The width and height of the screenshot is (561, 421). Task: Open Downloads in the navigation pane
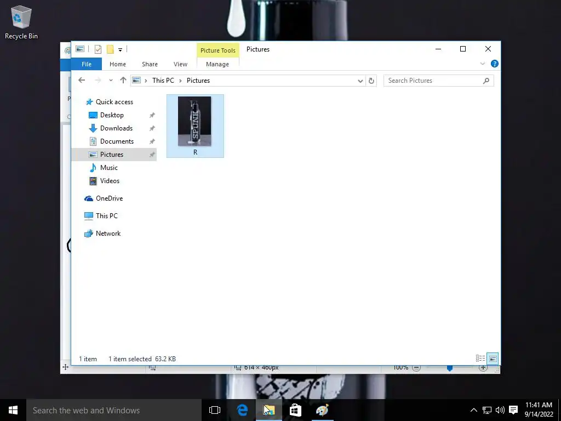click(116, 128)
